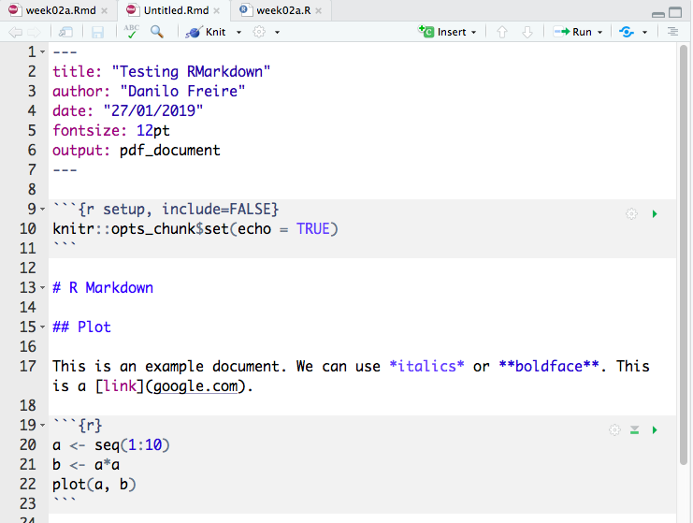Click the ## Plot heading

click(x=81, y=327)
